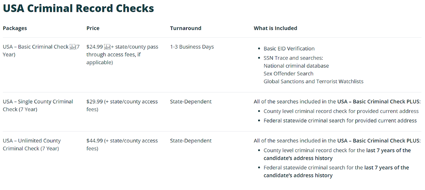
Task: Click the What is Included header
Action: [275, 28]
